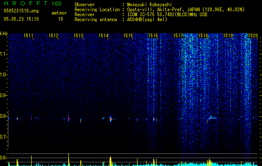The image size is (262, 166).
Task: Click the 1514 time axis marker
Action: pyautogui.click(x=103, y=36)
